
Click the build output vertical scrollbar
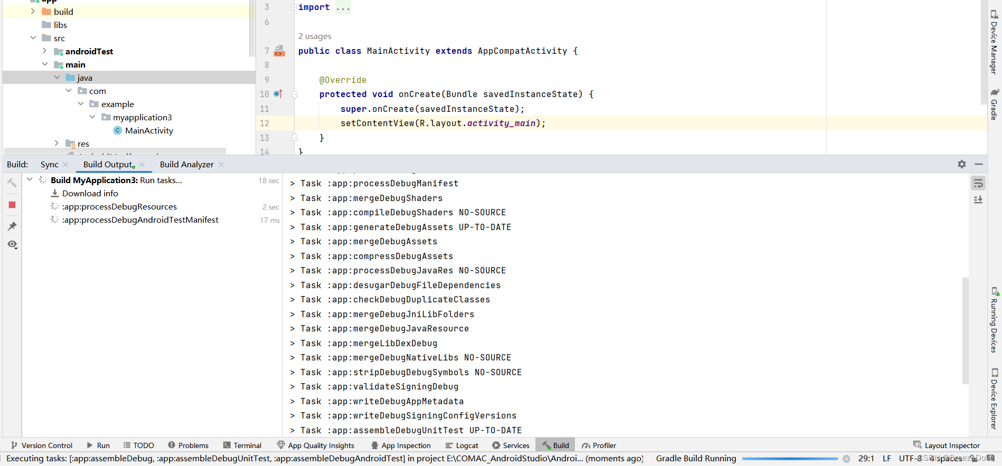pyautogui.click(x=966, y=331)
